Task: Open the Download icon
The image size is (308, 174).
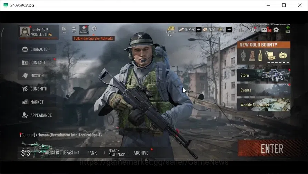Action: click(x=84, y=30)
